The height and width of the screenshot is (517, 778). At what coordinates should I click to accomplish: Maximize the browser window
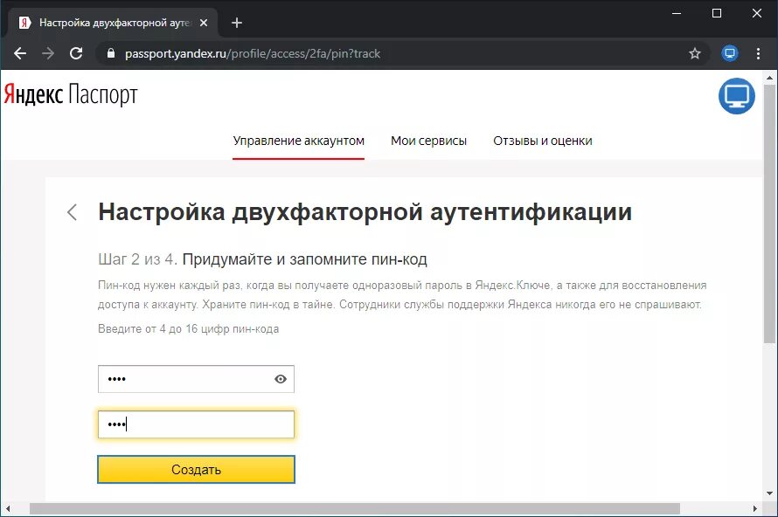tap(717, 13)
